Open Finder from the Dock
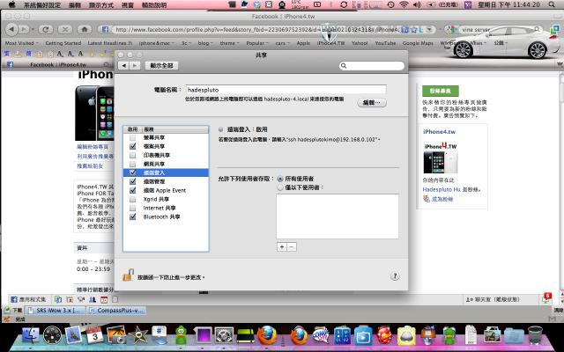The width and height of the screenshot is (564, 352). 31,336
